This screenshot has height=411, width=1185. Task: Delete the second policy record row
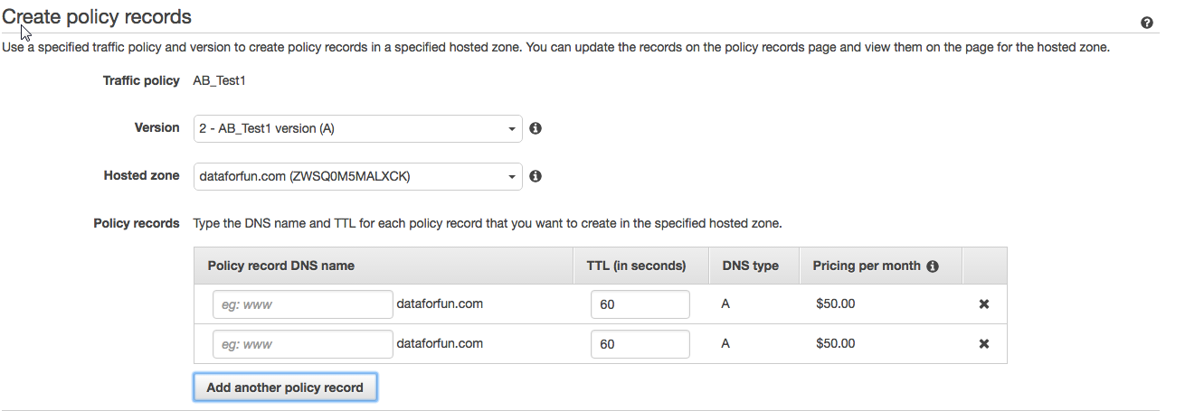coord(984,344)
